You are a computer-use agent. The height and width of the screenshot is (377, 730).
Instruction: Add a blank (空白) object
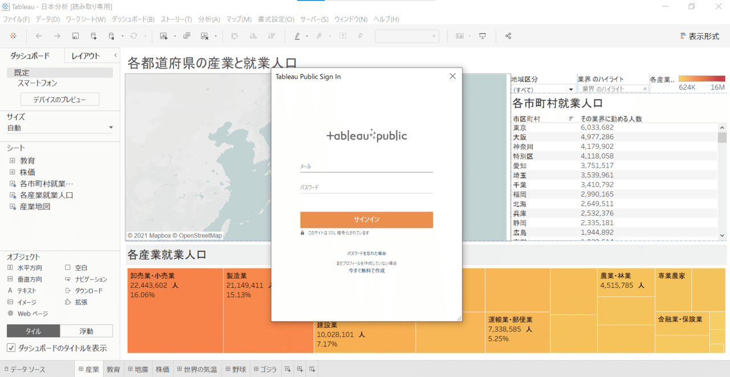pyautogui.click(x=76, y=267)
